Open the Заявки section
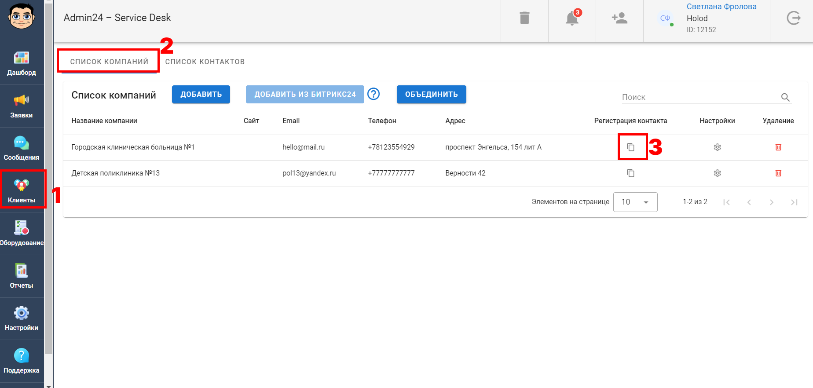Image resolution: width=813 pixels, height=388 pixels. 22,106
